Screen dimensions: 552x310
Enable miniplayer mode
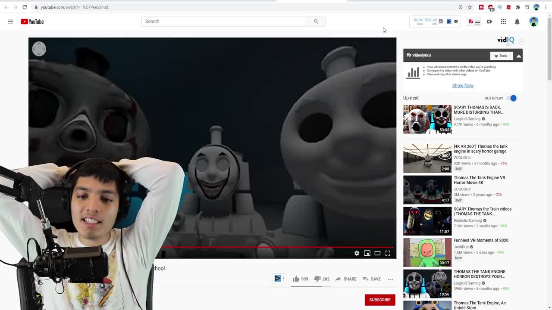pyautogui.click(x=367, y=253)
